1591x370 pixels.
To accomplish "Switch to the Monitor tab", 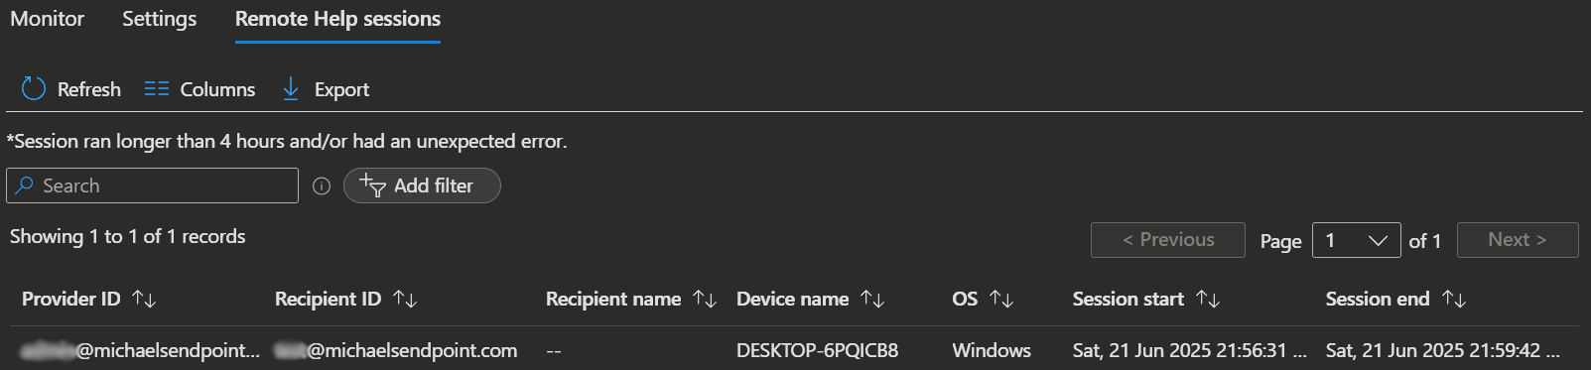I will (47, 19).
